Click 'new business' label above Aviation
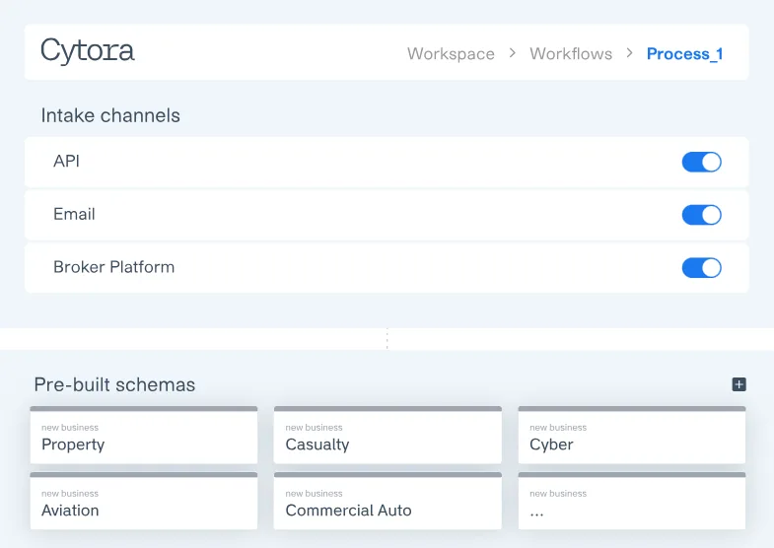This screenshot has width=774, height=548. click(x=70, y=493)
